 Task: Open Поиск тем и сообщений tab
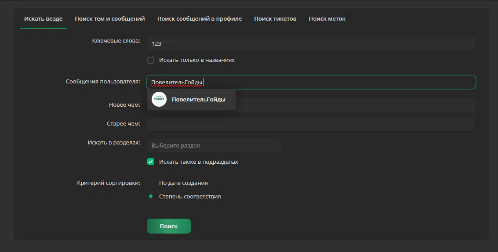pyautogui.click(x=110, y=19)
